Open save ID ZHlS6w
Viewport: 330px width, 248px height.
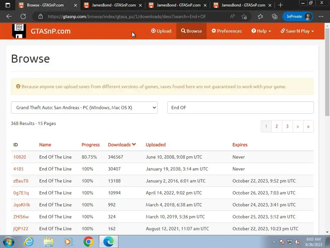pos(21,217)
